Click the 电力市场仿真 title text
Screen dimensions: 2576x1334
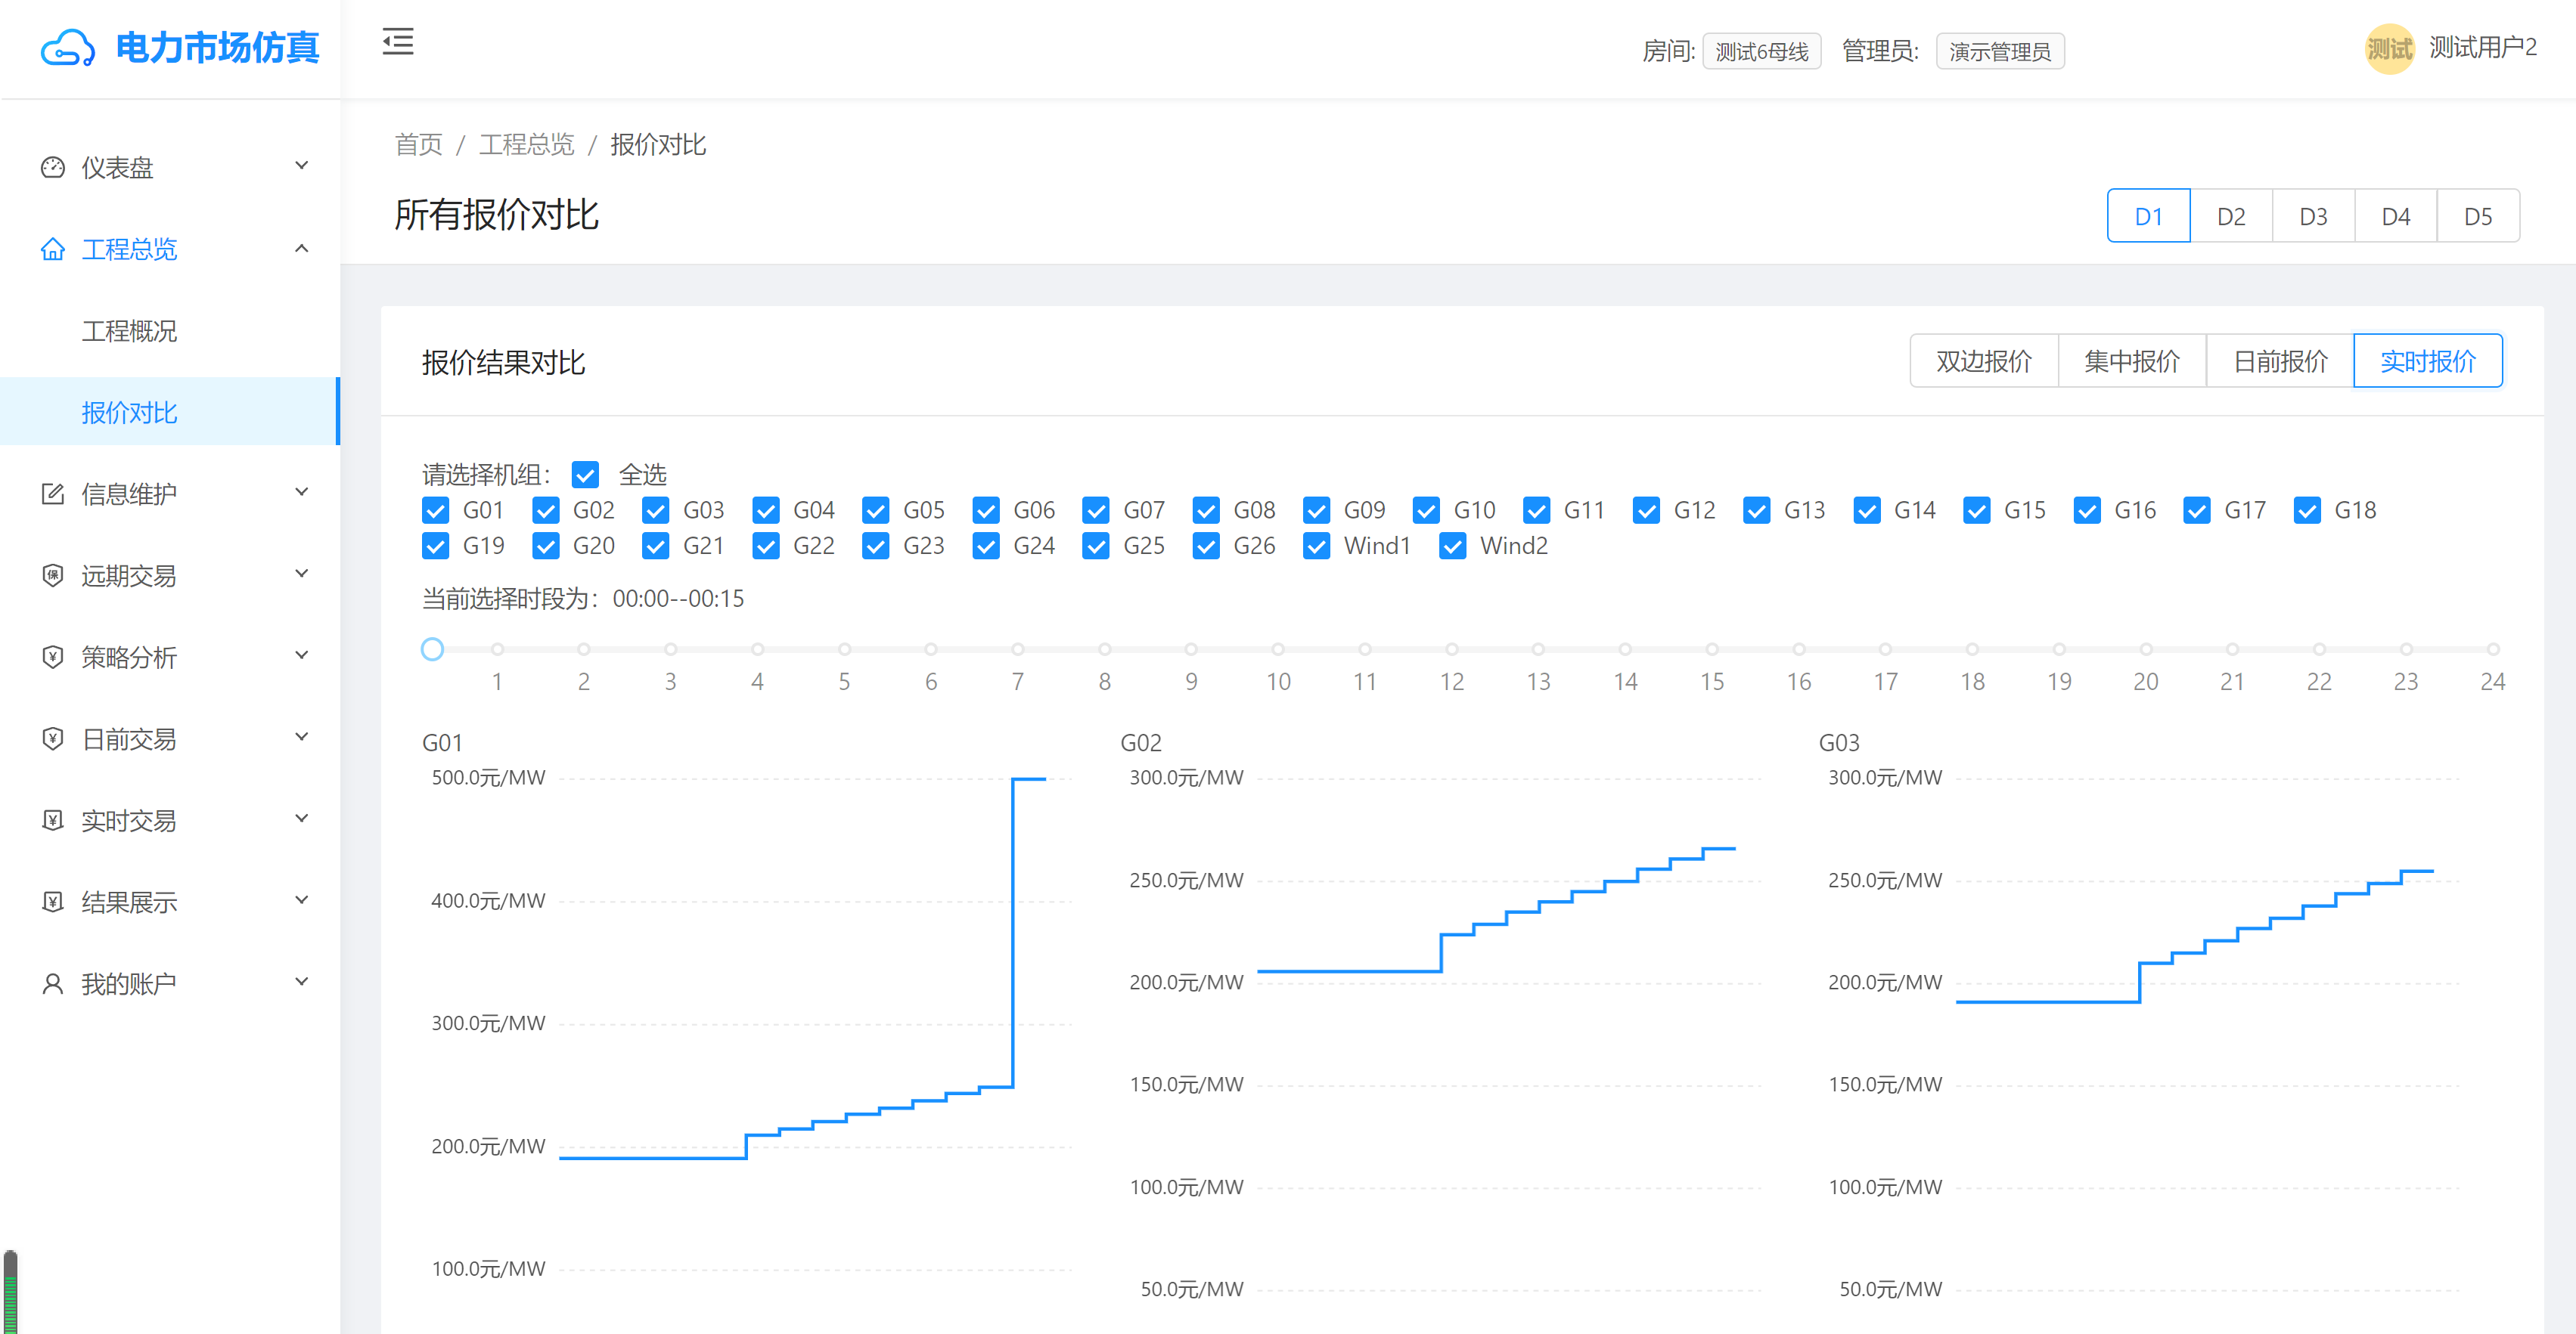[x=217, y=47]
